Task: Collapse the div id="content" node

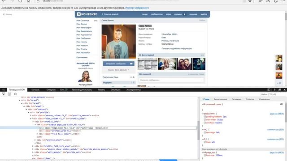Action: click(x=26, y=109)
